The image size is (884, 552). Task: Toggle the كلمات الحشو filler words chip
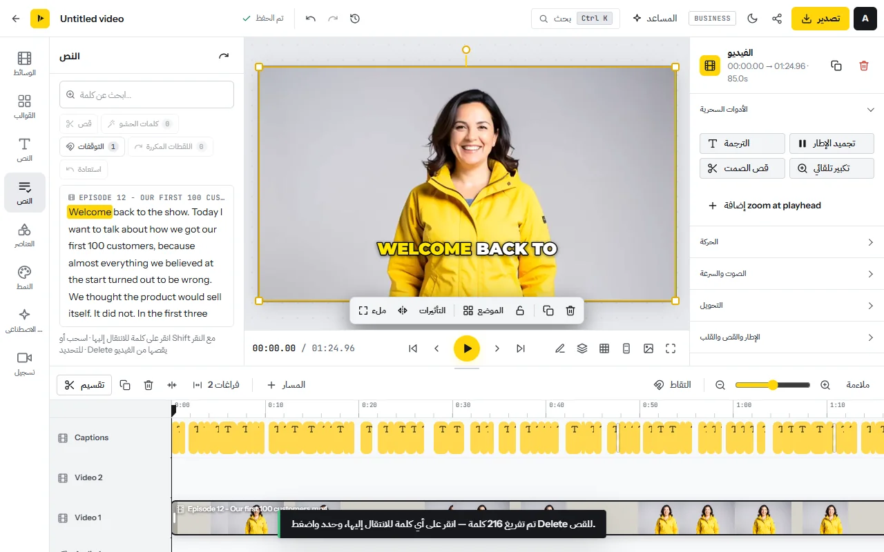[x=140, y=124]
